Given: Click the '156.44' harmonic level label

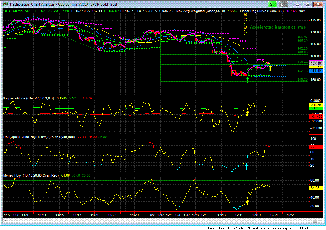Looking at the screenshot, I should (303, 62).
